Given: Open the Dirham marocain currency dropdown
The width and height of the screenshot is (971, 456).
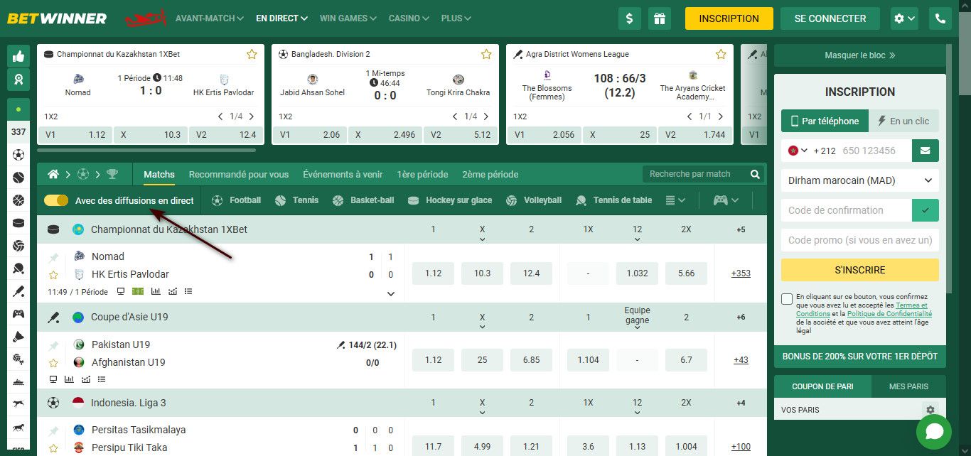Looking at the screenshot, I should [x=859, y=180].
